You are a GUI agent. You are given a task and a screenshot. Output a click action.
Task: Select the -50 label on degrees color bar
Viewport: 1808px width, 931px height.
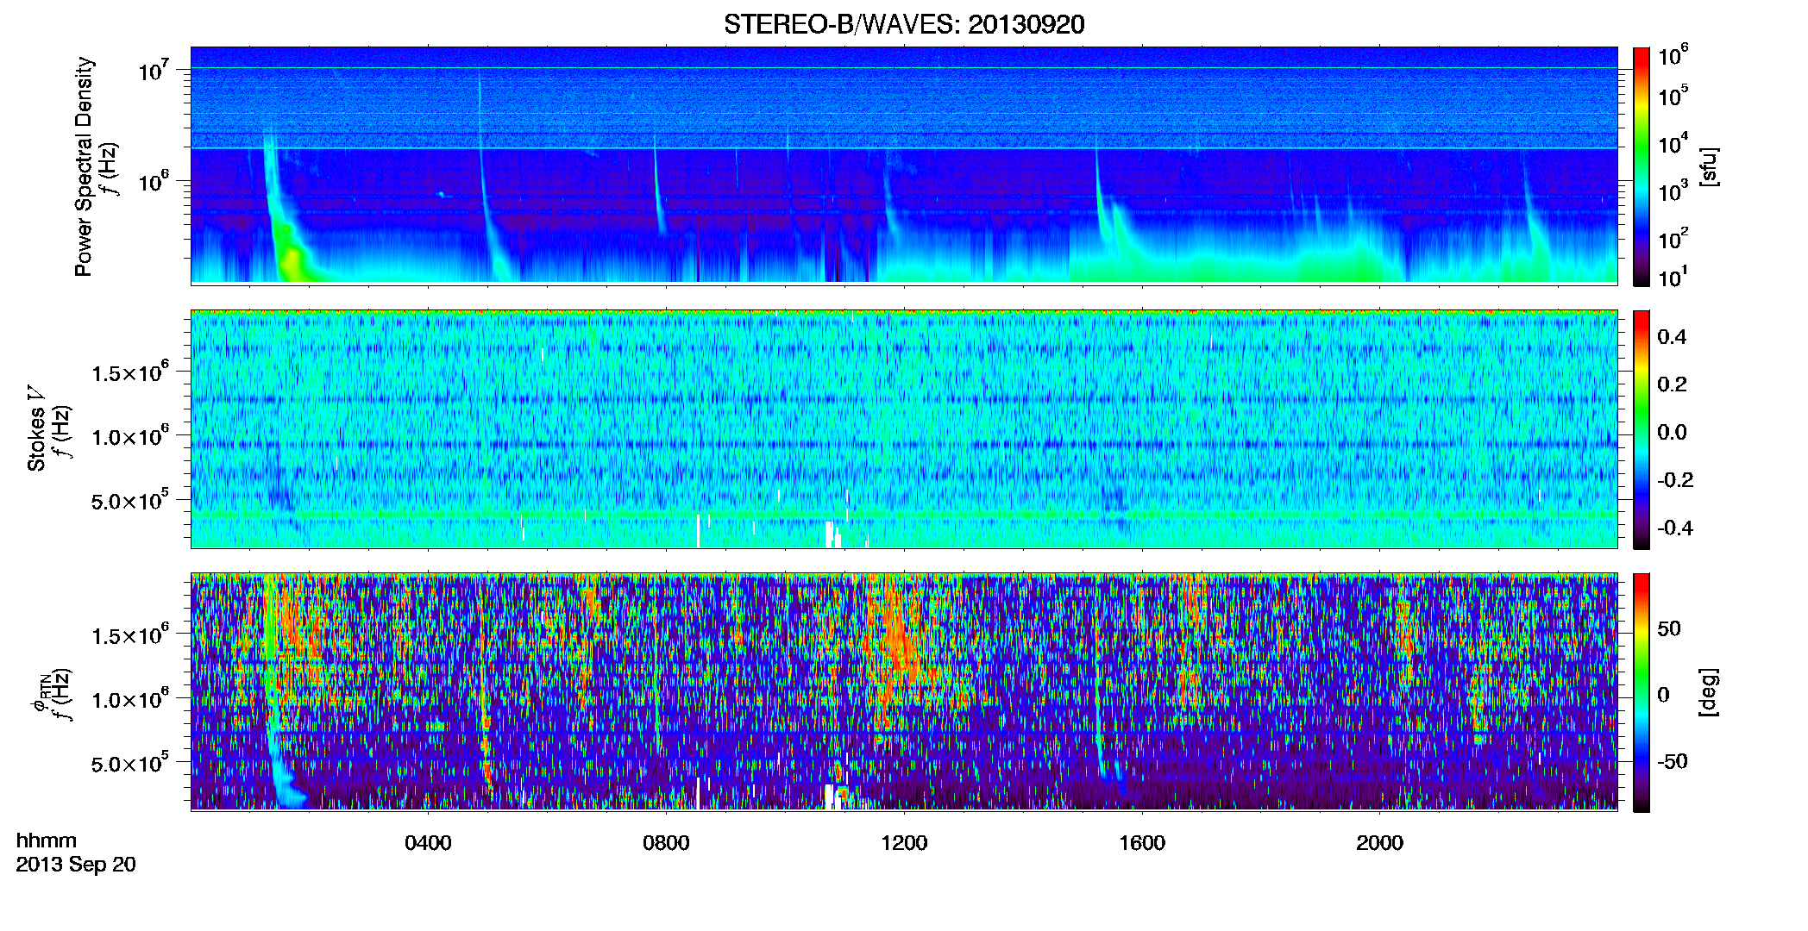(x=1672, y=761)
